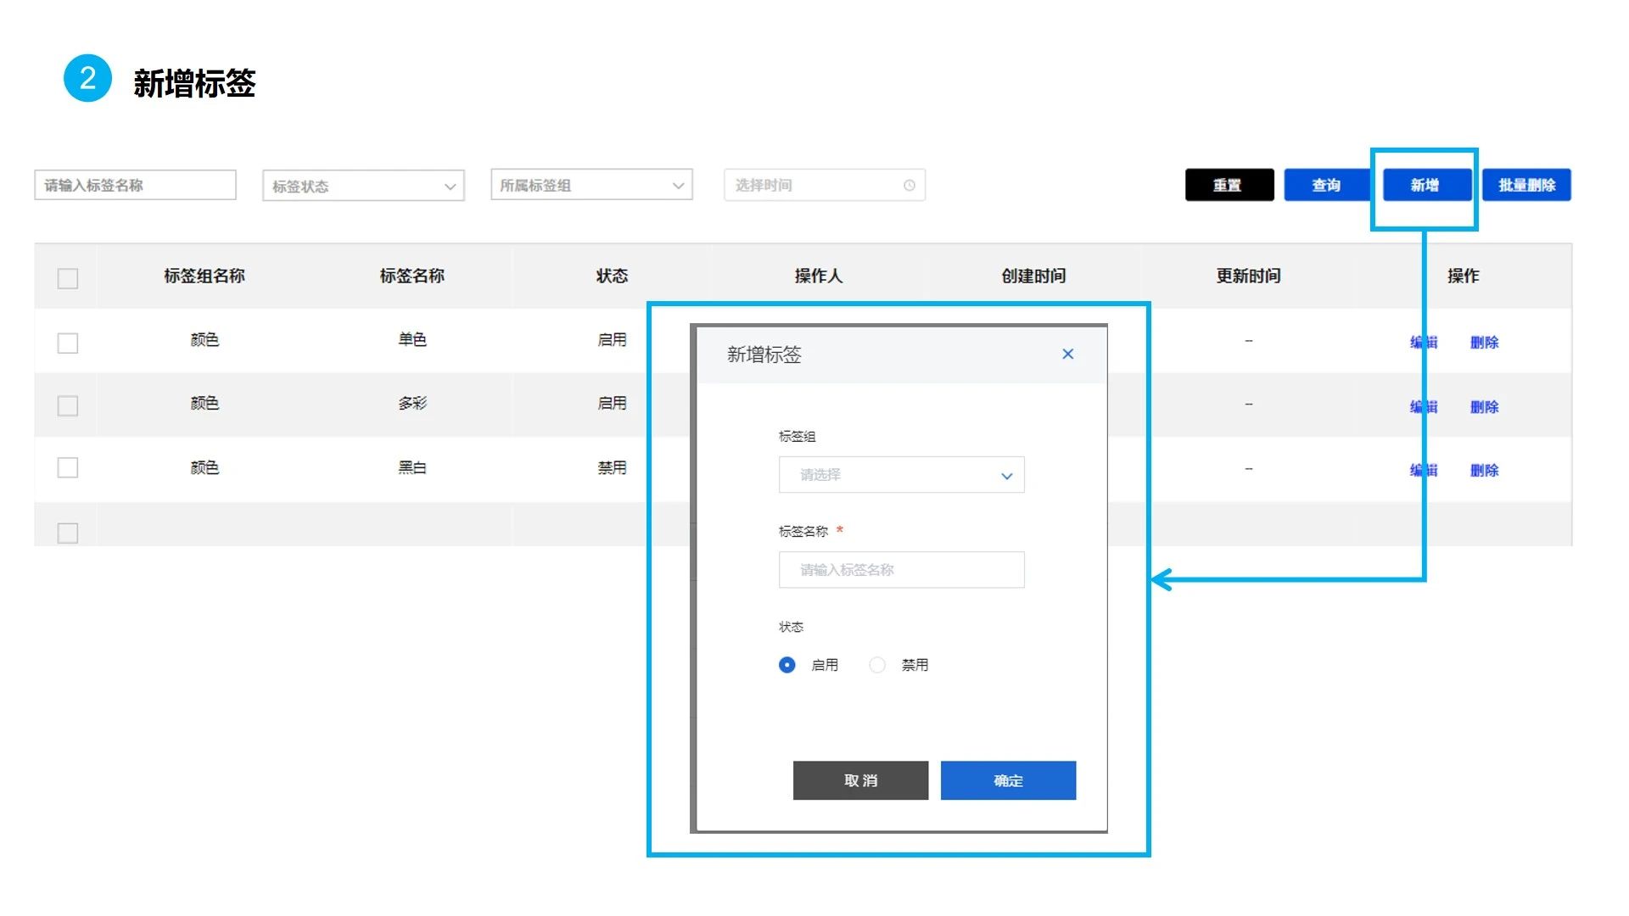
Task: Select the 禁用 radio button
Action: coord(877,665)
